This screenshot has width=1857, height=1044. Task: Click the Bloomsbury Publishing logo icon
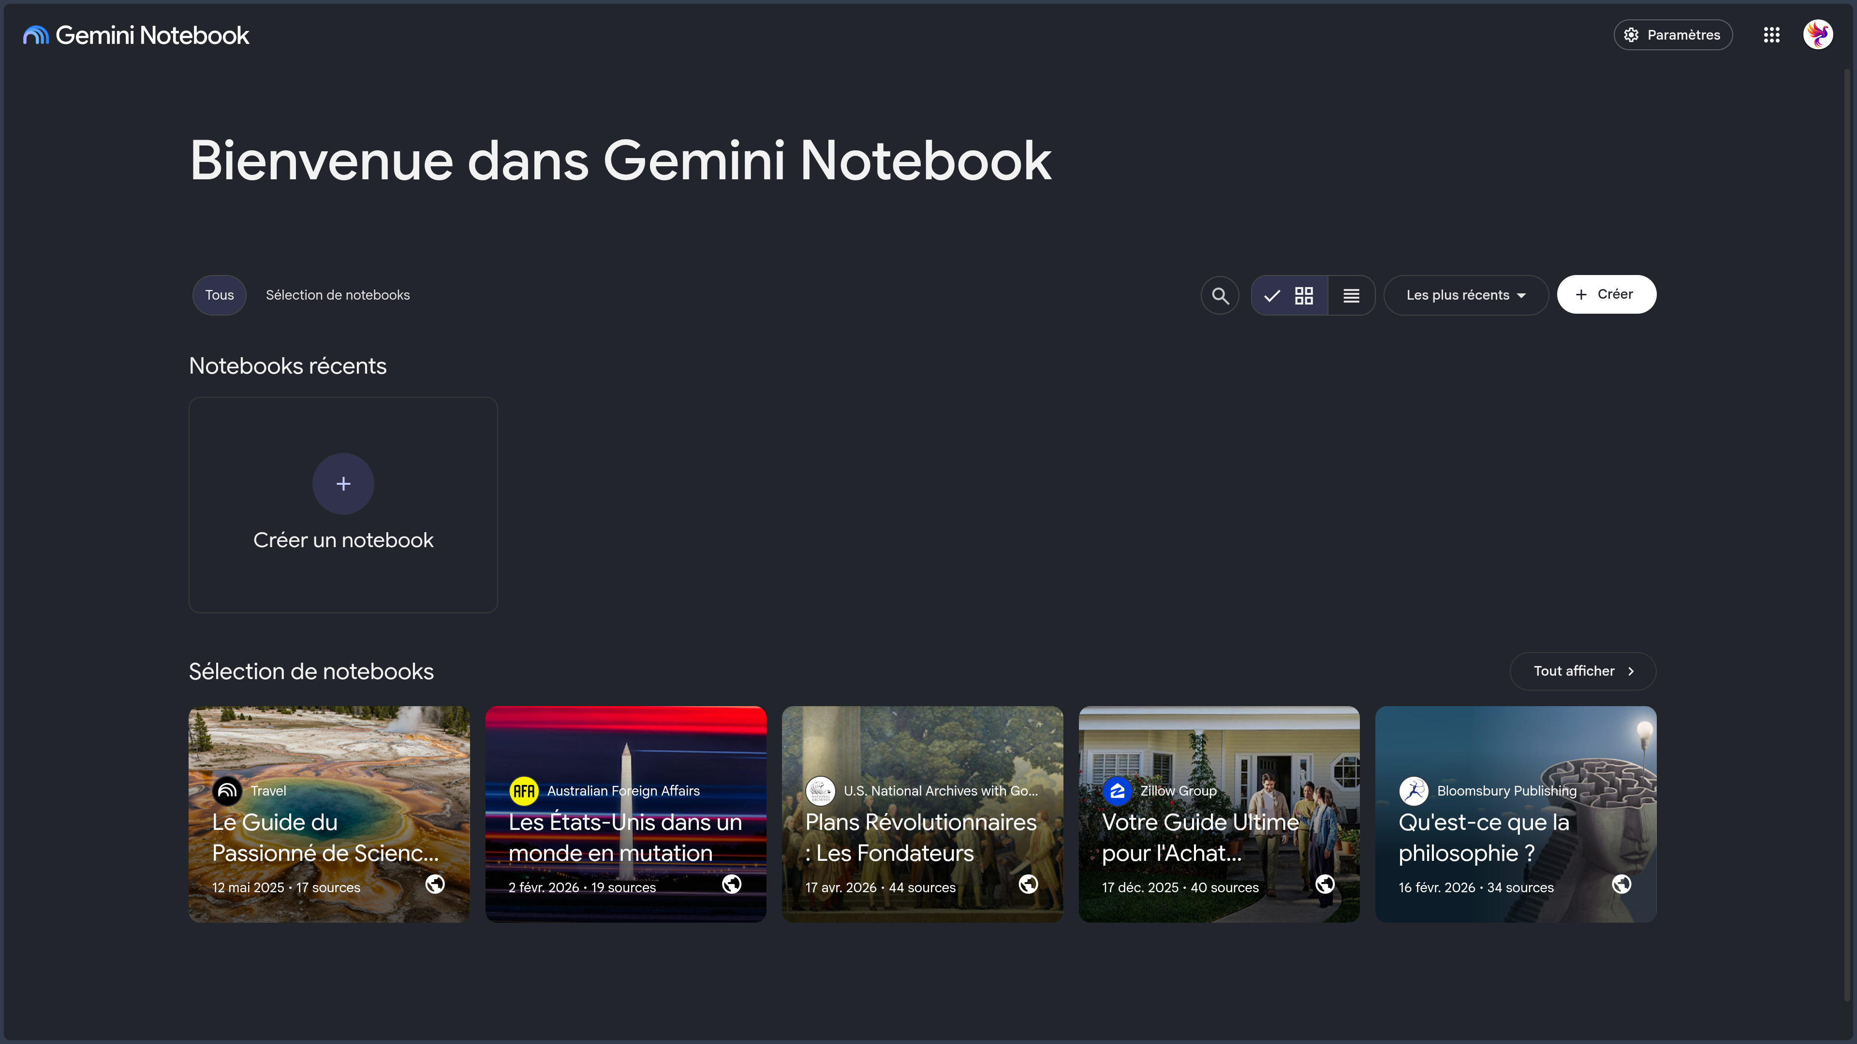pyautogui.click(x=1414, y=791)
